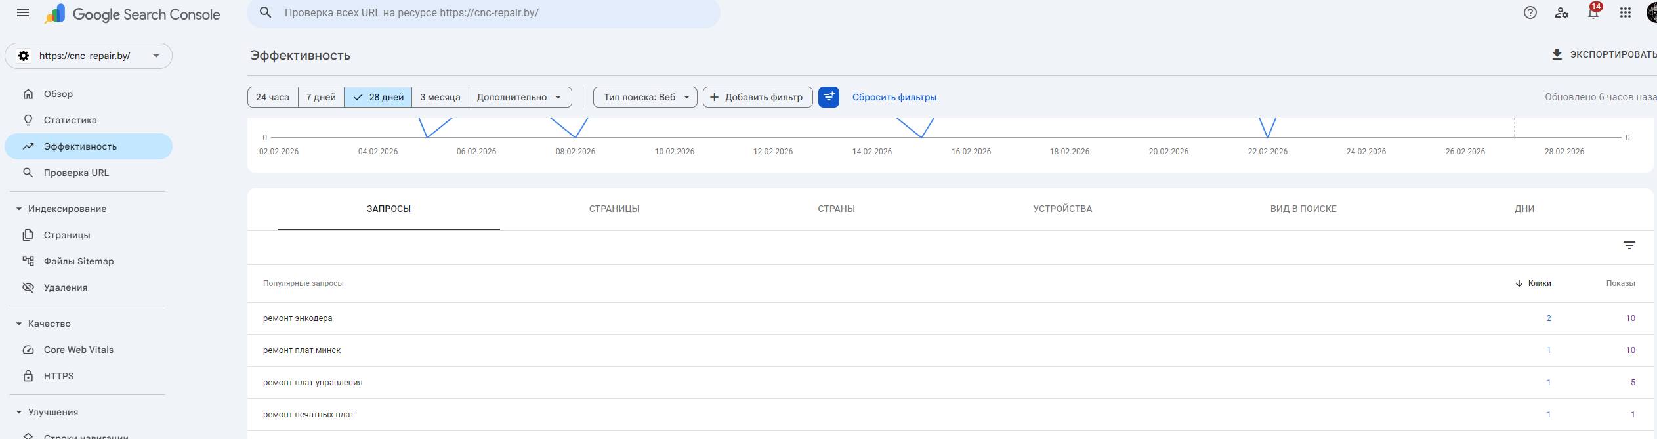
Task: Open the Тип поиска: Веб dropdown
Action: click(x=644, y=97)
